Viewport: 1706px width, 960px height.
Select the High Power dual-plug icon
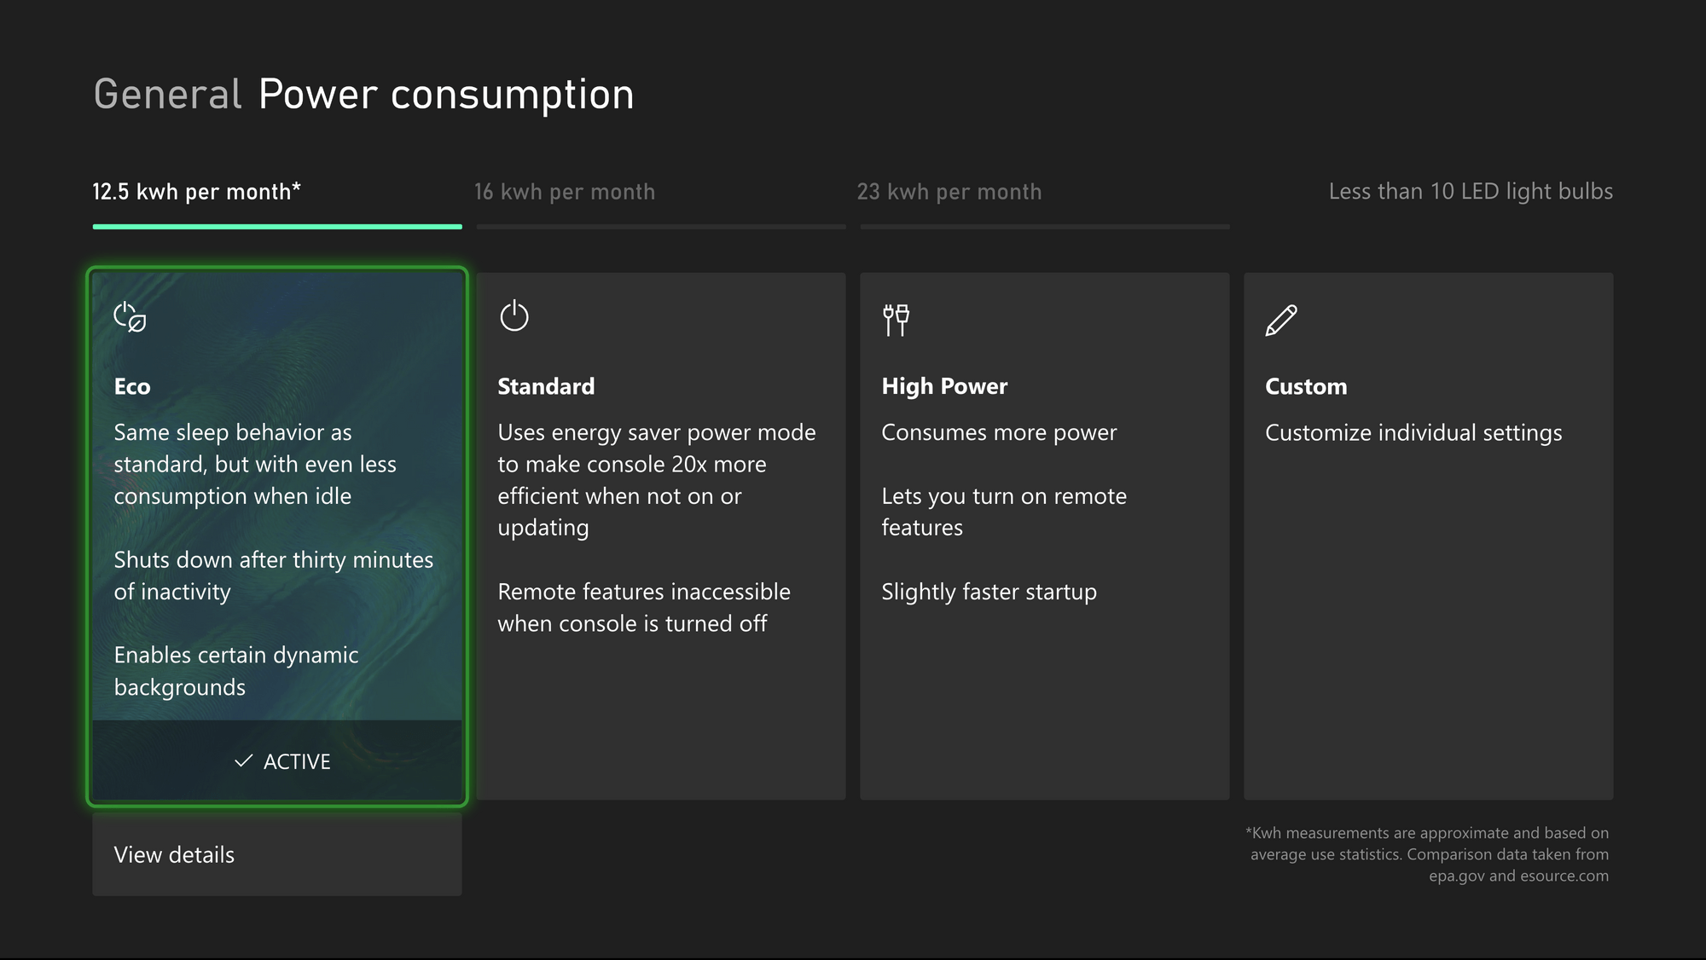pos(897,319)
